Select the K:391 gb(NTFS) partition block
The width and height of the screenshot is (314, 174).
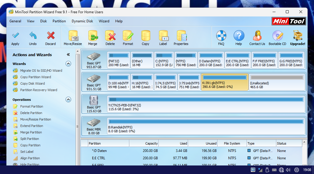tap(225, 82)
